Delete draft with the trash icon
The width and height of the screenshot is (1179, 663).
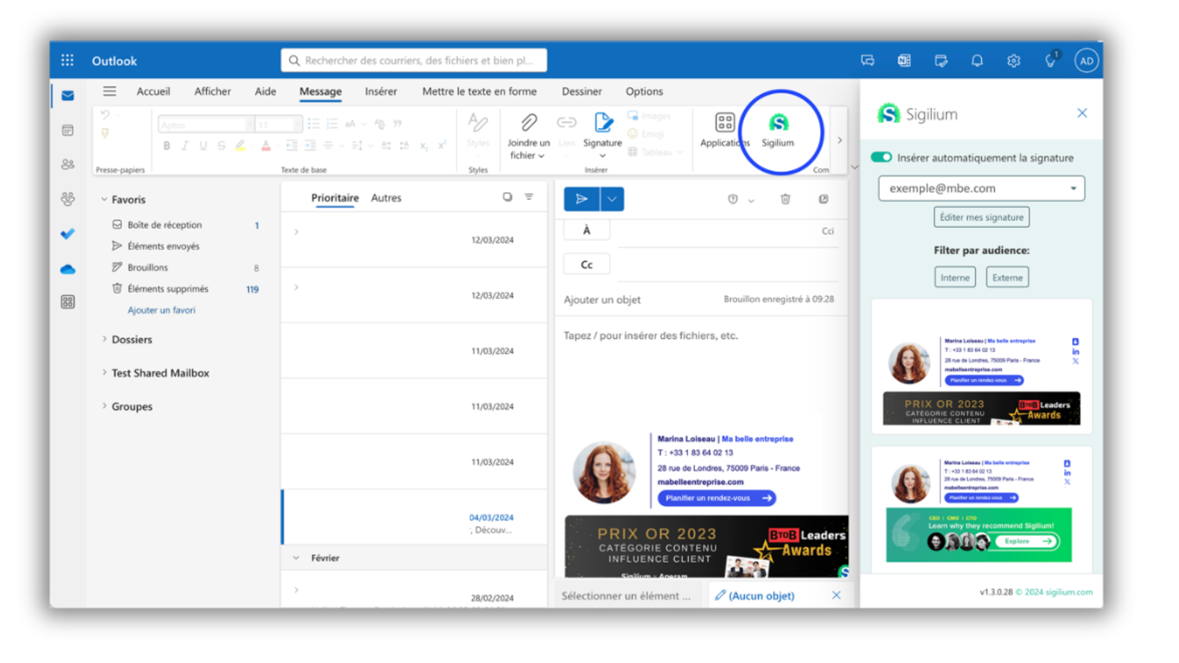pos(785,199)
